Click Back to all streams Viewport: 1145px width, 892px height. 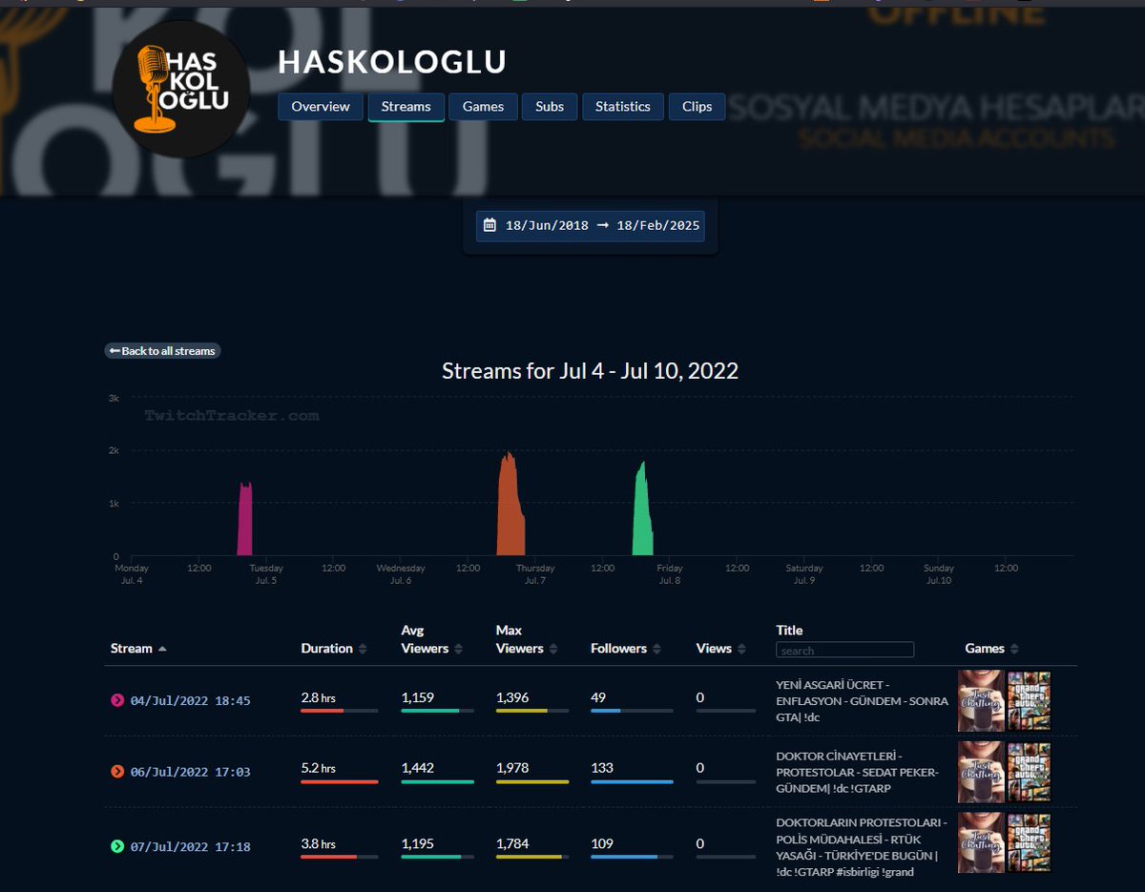pyautogui.click(x=162, y=351)
